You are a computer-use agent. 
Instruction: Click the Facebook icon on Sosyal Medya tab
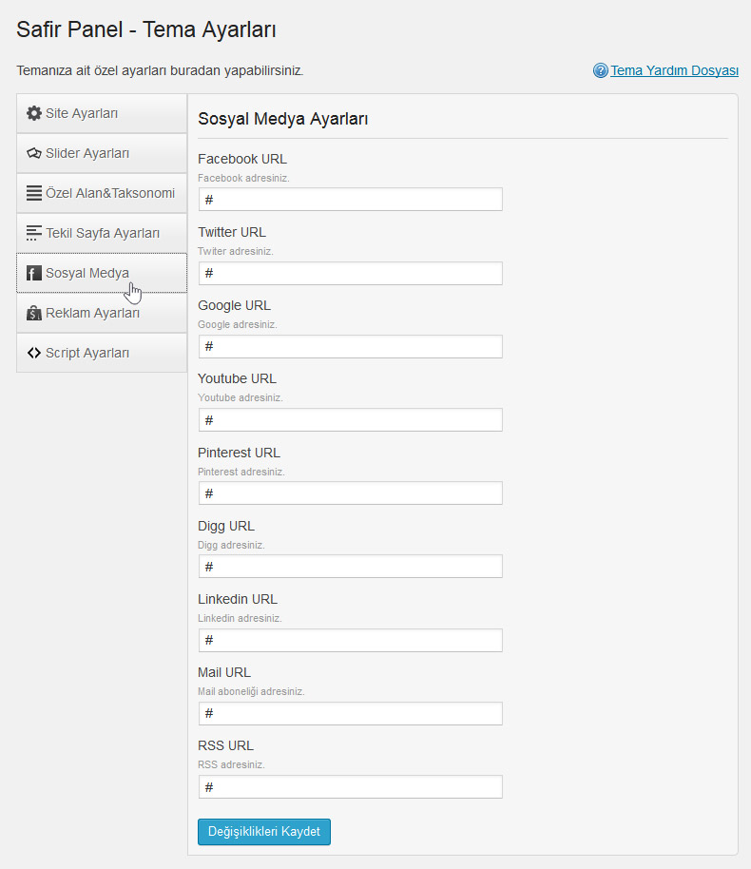[34, 273]
